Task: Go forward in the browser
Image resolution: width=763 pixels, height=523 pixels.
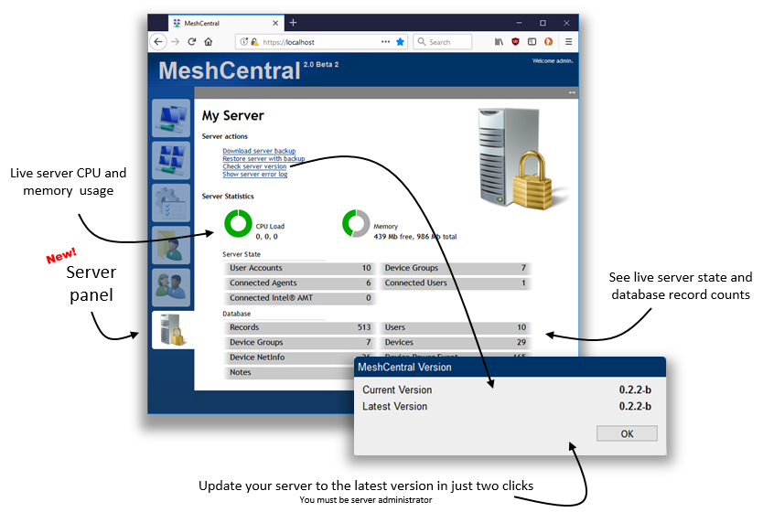Action: click(175, 42)
